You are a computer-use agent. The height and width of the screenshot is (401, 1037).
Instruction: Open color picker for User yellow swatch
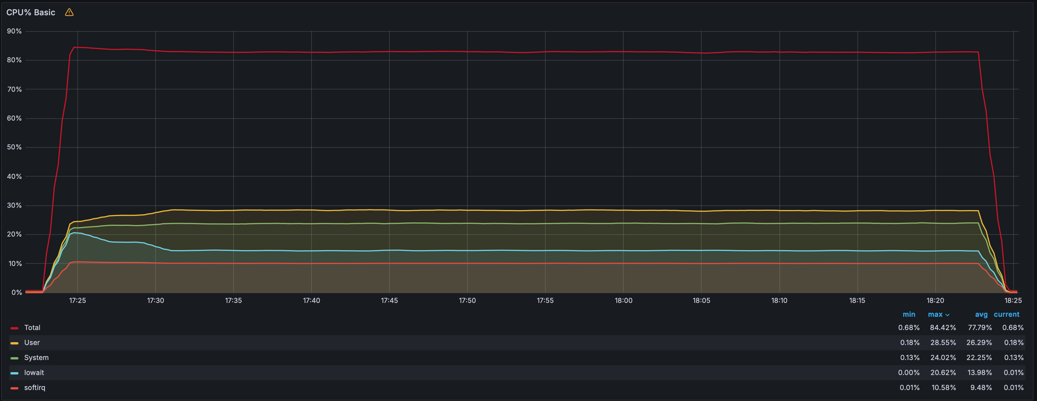(x=14, y=343)
